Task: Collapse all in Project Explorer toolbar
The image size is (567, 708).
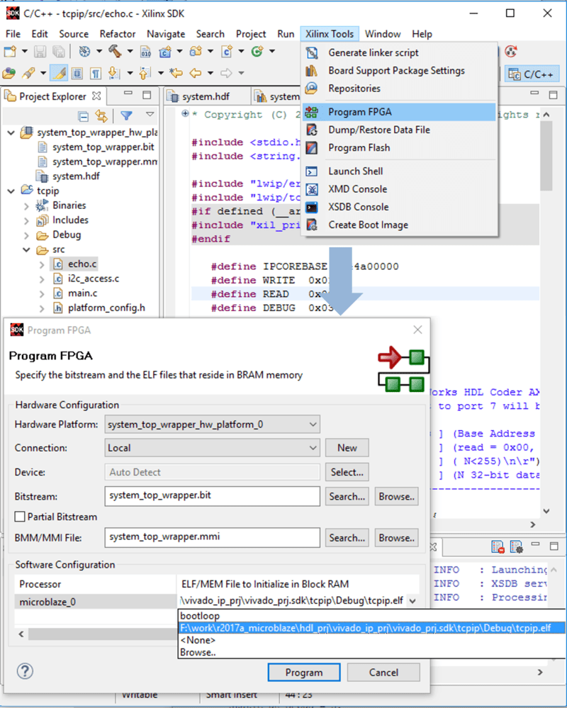Action: [x=83, y=116]
